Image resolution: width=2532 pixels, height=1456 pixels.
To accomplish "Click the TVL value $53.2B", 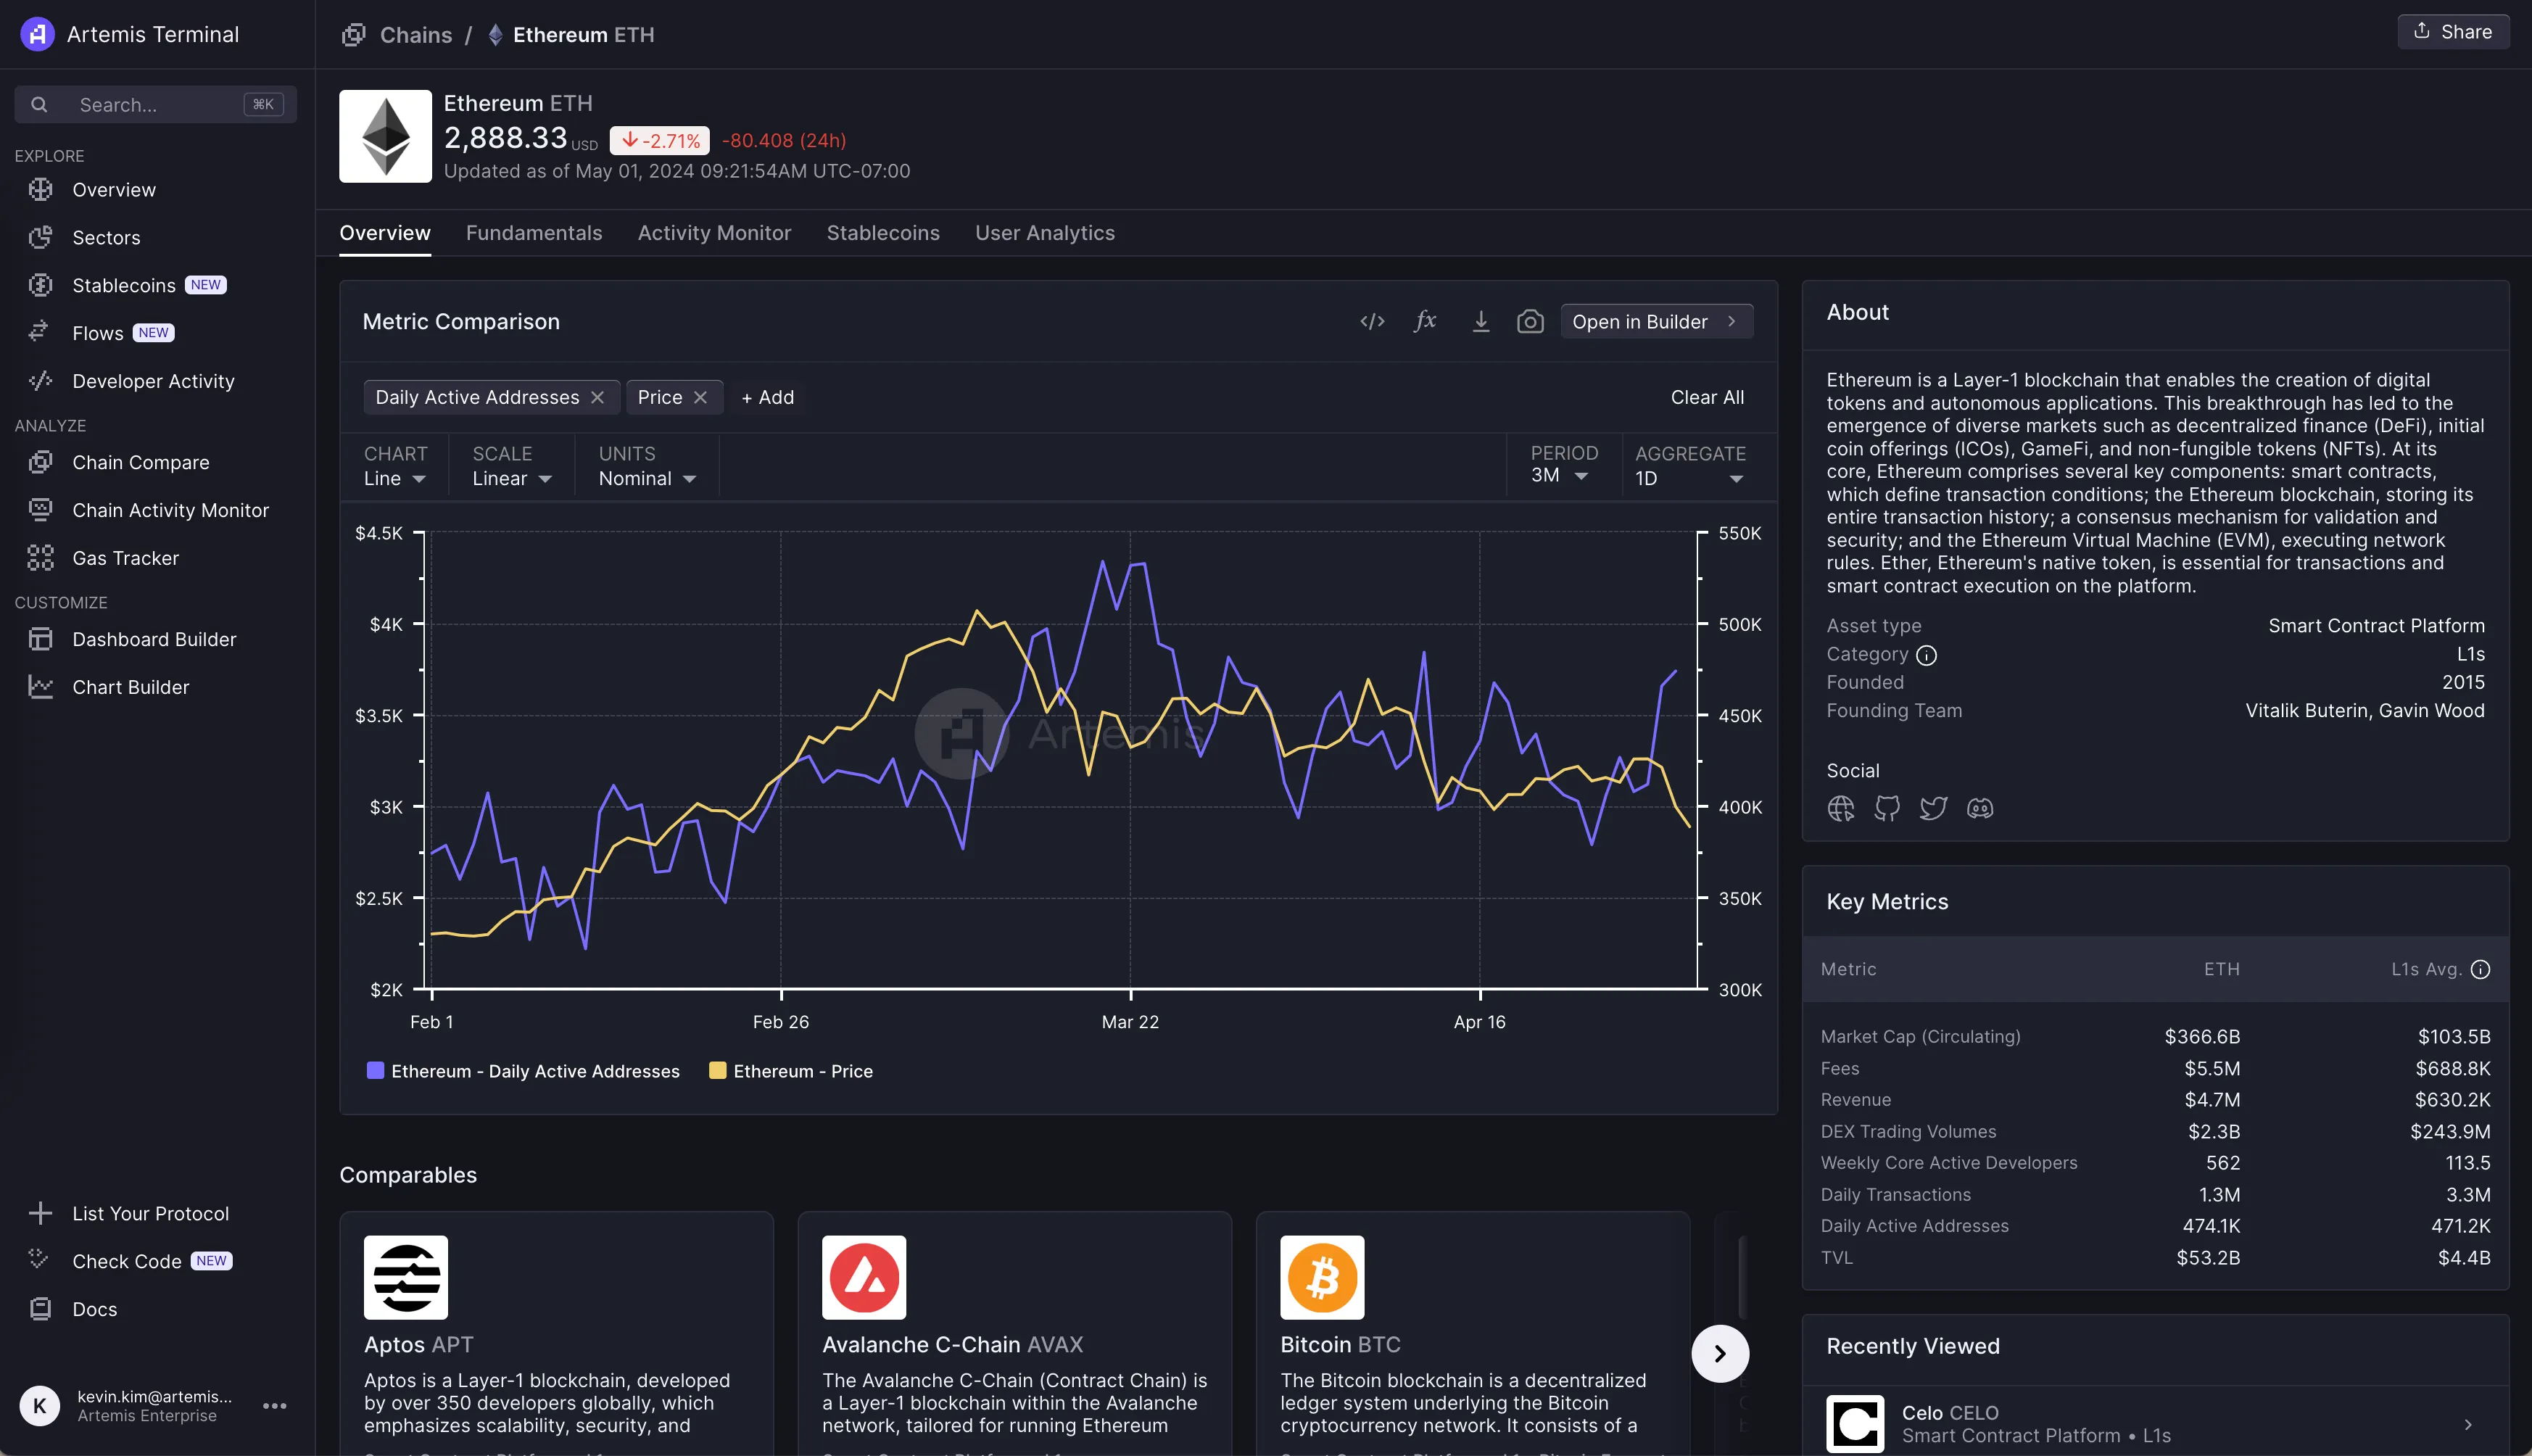I will click(x=2208, y=1258).
